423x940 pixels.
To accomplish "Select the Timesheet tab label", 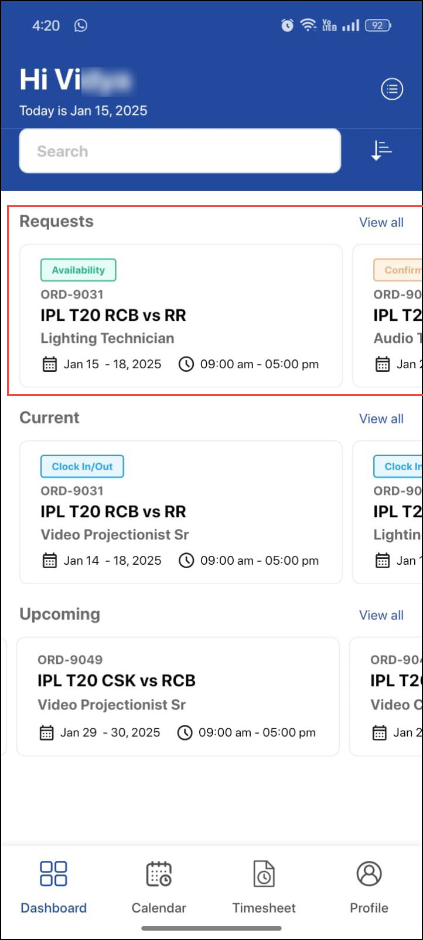I will click(x=264, y=908).
